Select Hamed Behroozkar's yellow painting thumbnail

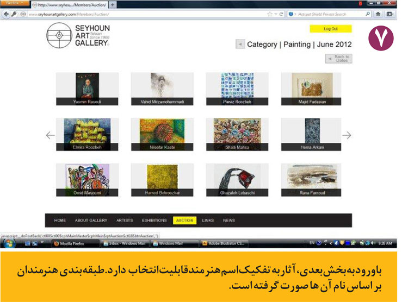click(x=162, y=178)
